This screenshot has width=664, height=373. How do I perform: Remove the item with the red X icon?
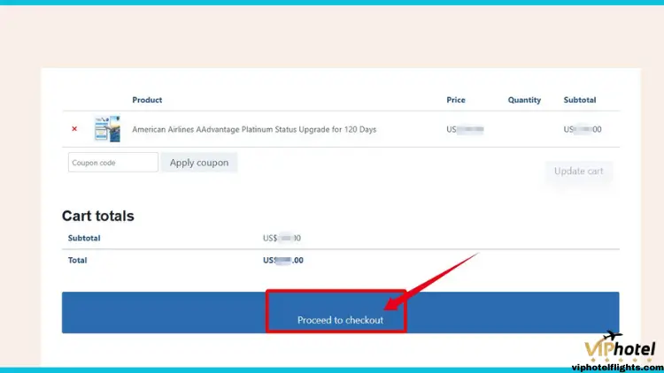pyautogui.click(x=74, y=128)
